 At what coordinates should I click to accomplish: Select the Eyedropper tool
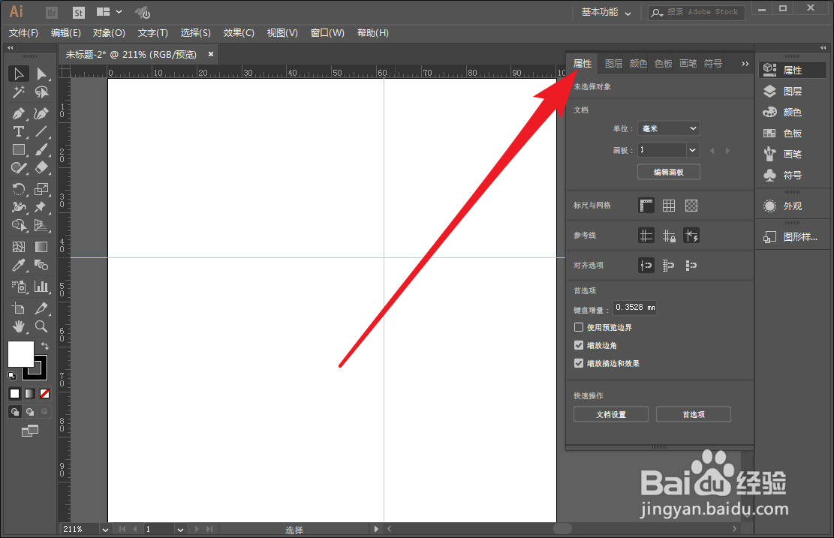point(19,265)
